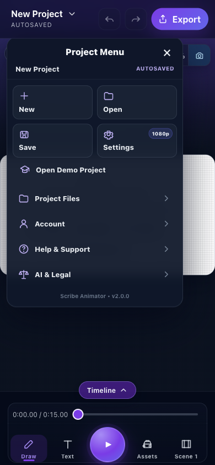Screen dimensions: 215x465
Task: Expand the AI & Legal chevron arrow
Action: tap(166, 274)
